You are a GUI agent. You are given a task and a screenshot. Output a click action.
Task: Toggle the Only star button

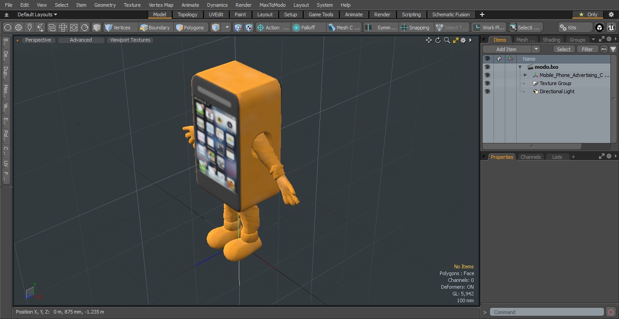point(588,14)
